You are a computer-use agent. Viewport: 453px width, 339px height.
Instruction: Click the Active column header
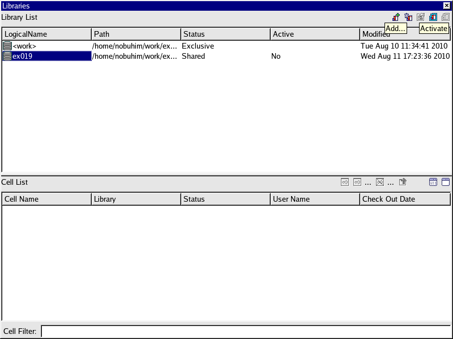tap(315, 34)
